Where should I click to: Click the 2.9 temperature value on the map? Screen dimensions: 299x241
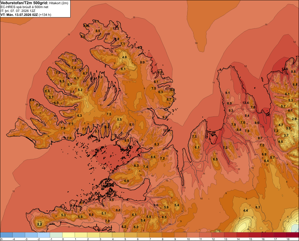click(x=294, y=119)
